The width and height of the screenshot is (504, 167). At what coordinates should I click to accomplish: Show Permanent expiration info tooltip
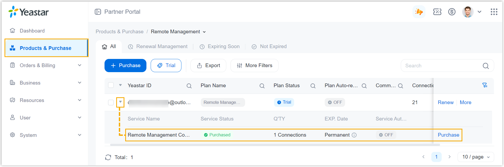pos(354,135)
